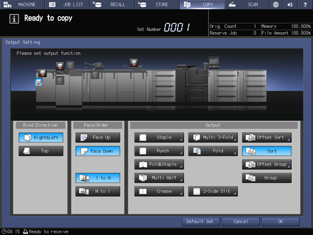This screenshot has height=235, width=313.
Task: Open the SCAN tab
Action: 246,4
